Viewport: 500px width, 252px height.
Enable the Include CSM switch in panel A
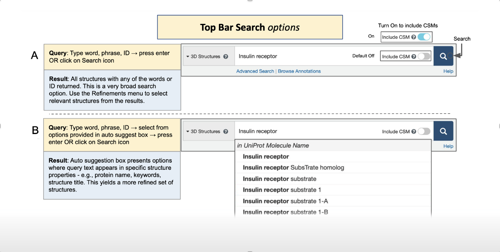[x=424, y=56]
